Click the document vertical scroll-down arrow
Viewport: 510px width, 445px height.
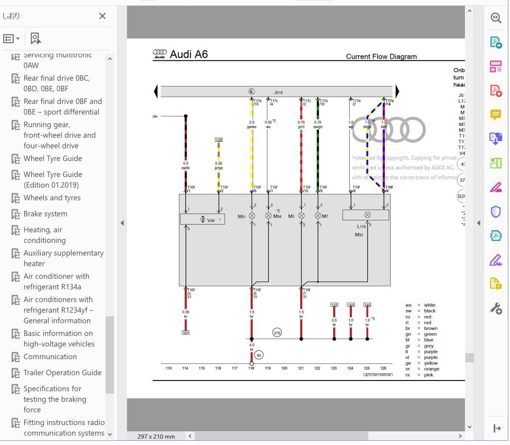point(469,427)
